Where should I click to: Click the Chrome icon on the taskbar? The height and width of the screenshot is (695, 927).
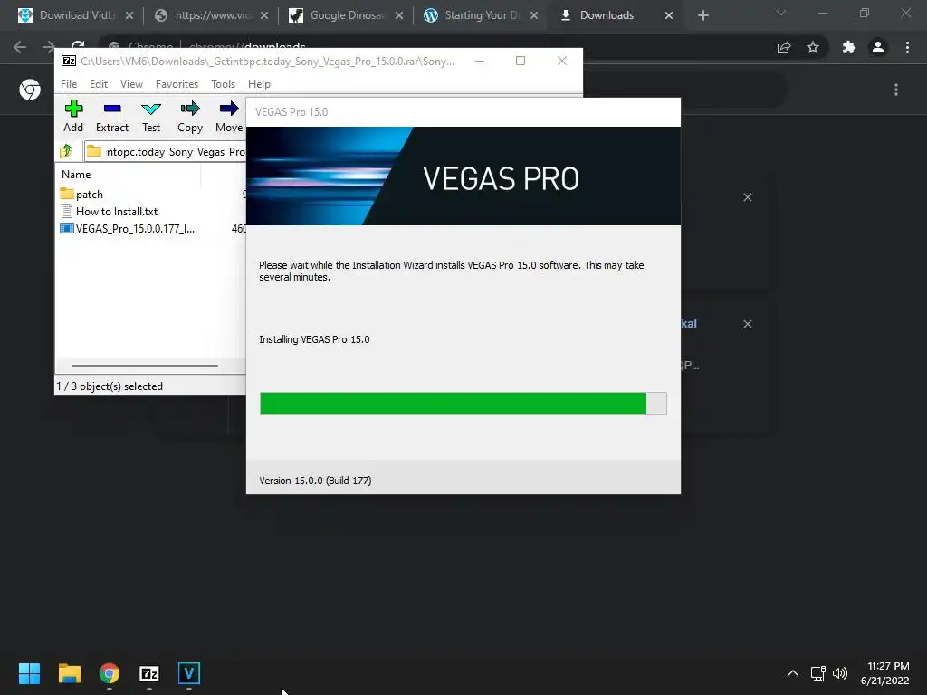[110, 673]
